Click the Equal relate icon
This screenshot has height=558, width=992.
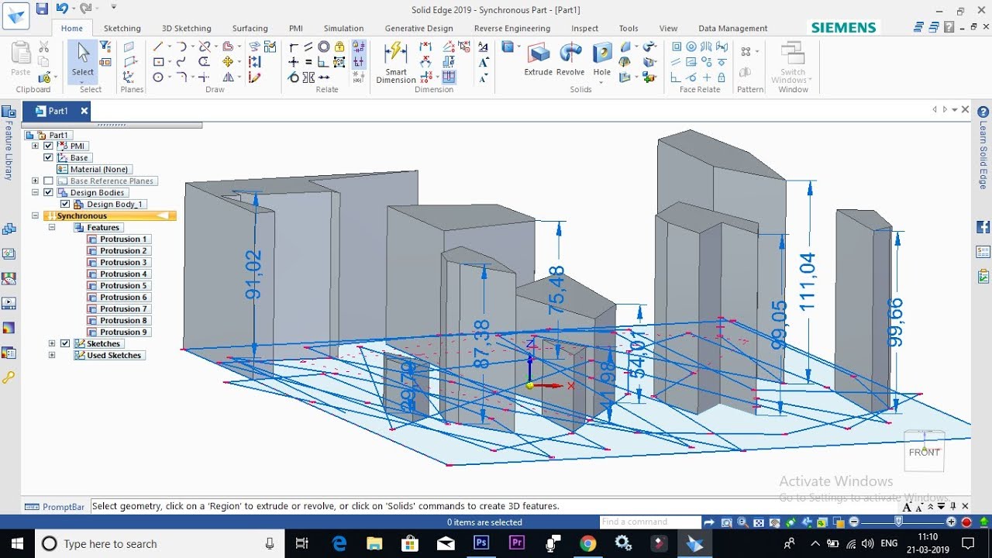[308, 62]
